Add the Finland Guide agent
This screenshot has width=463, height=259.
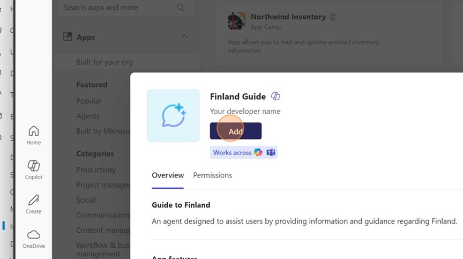pyautogui.click(x=235, y=131)
